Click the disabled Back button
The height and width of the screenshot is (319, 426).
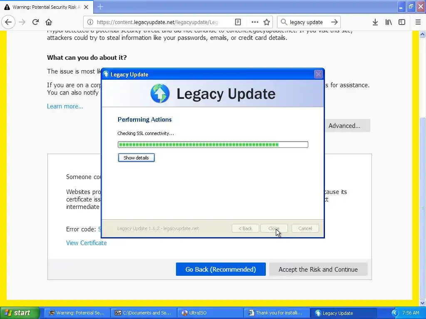coord(245,228)
